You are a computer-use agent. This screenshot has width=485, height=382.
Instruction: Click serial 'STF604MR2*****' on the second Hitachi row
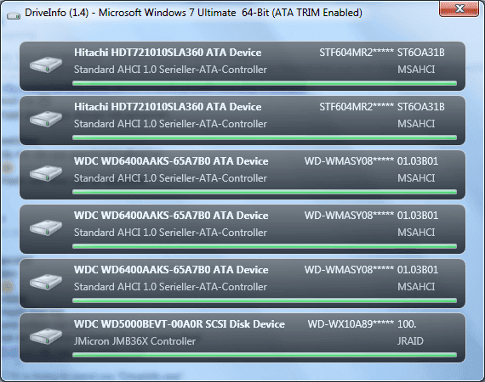357,107
